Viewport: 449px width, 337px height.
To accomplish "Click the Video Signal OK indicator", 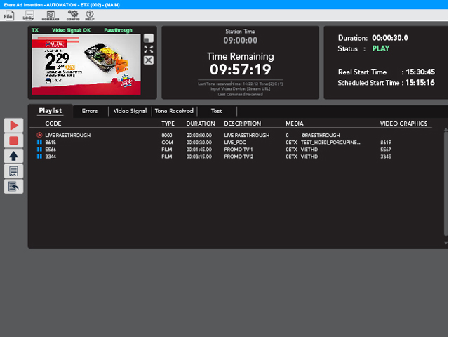I will [71, 30].
